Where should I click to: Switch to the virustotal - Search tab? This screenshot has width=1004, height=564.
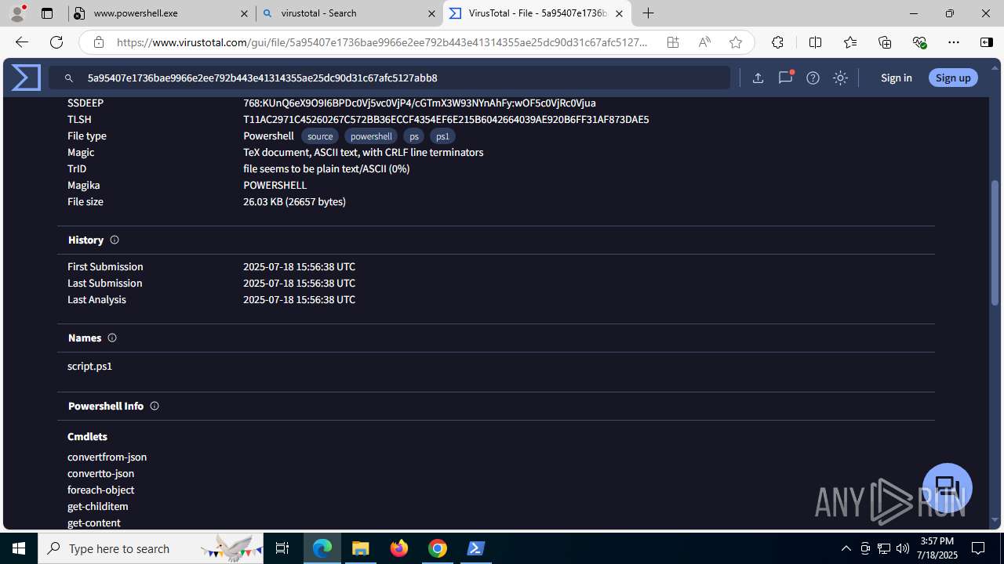click(349, 13)
